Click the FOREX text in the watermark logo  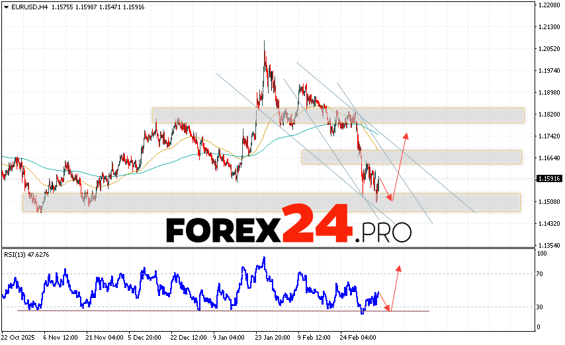pos(223,231)
